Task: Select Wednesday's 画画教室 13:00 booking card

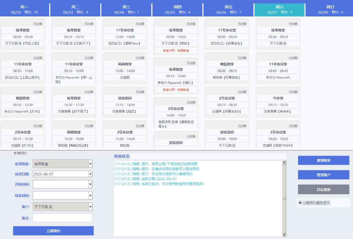Action: (x=125, y=69)
